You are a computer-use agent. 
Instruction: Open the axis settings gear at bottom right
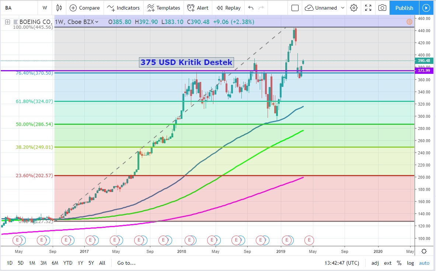424,251
